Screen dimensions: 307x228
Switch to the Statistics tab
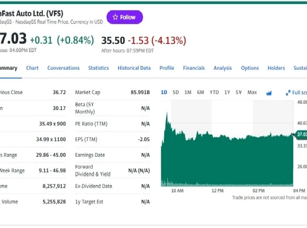98,68
